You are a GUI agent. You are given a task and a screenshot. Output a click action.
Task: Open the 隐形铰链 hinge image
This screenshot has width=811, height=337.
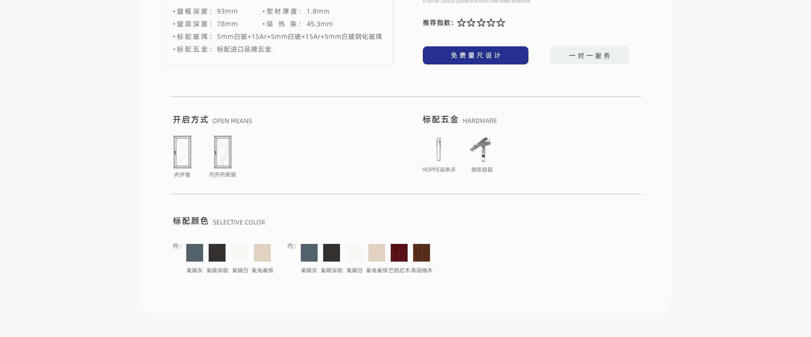tap(481, 149)
